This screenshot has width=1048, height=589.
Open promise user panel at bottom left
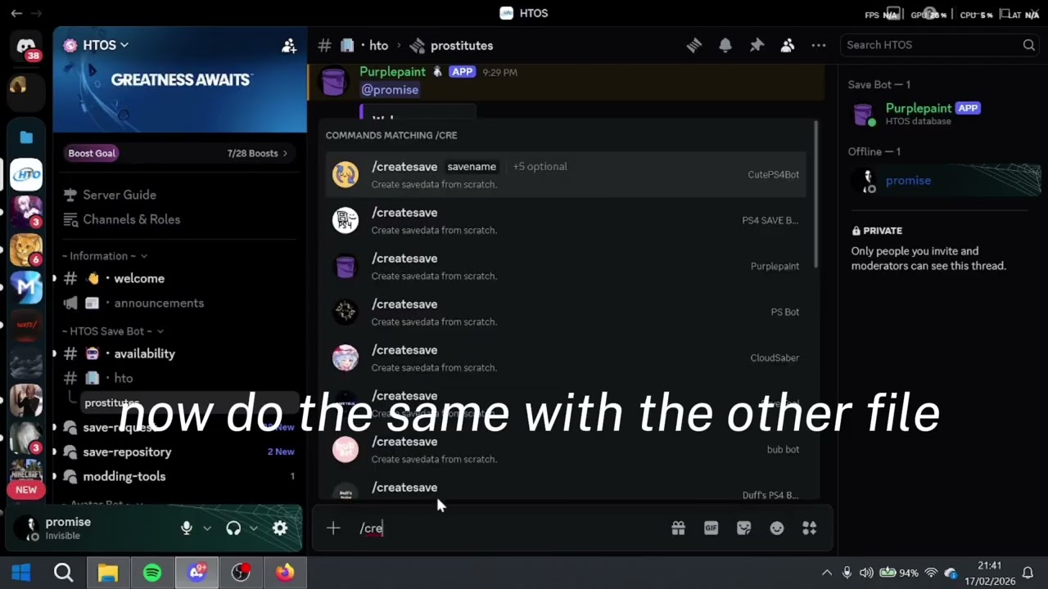pyautogui.click(x=94, y=528)
